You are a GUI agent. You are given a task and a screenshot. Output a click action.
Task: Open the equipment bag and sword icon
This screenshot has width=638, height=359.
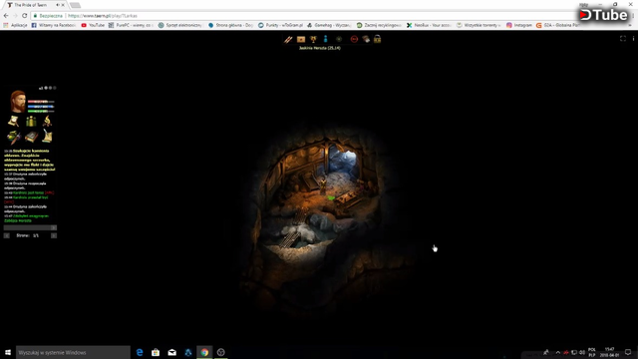[x=13, y=137]
